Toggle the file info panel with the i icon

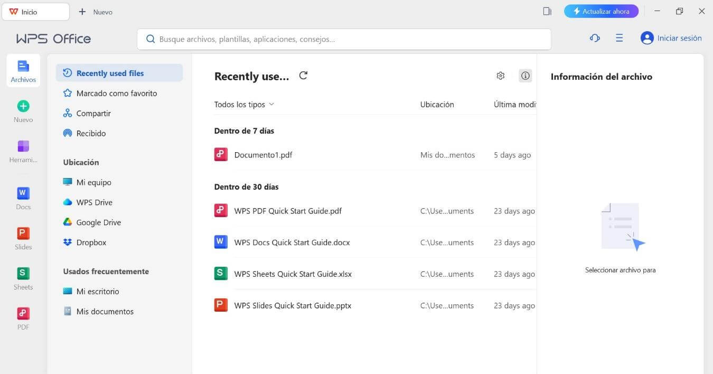[525, 76]
